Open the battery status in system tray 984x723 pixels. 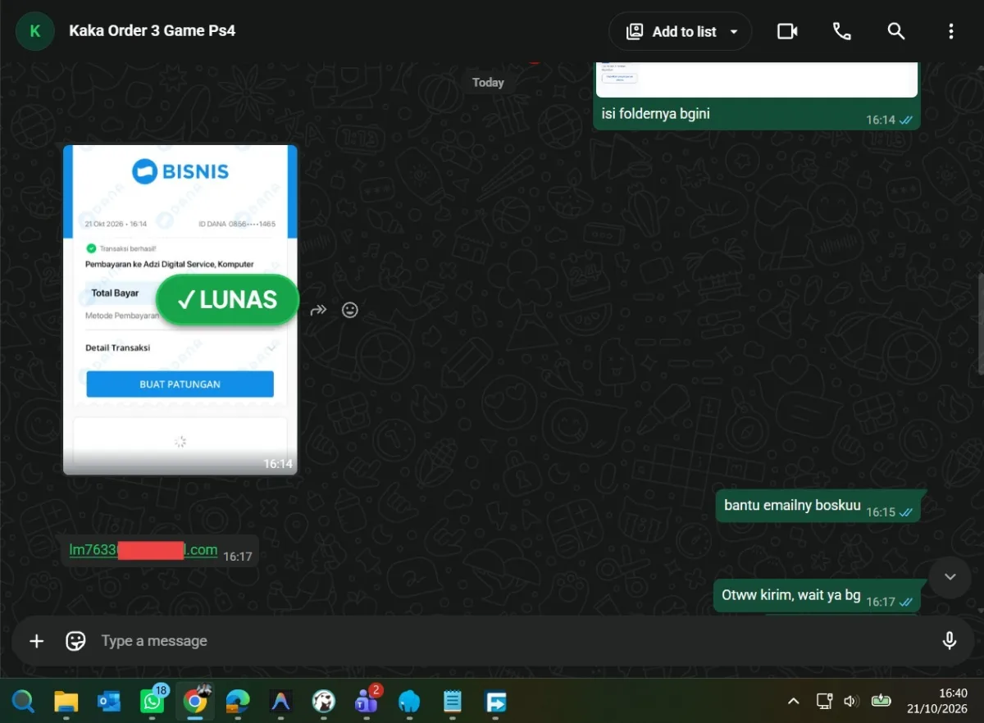(x=881, y=701)
